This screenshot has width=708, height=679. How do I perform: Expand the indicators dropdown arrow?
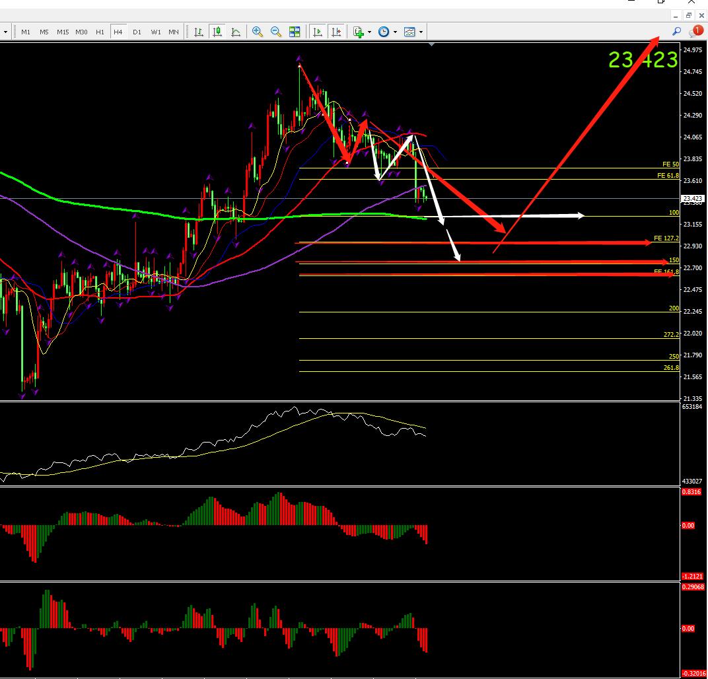(369, 32)
